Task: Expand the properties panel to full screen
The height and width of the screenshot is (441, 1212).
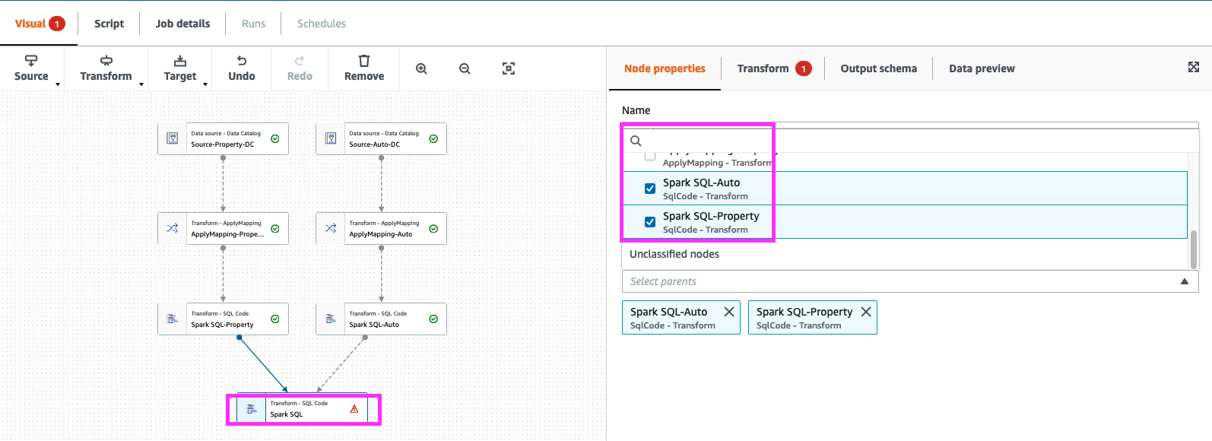Action: [x=1194, y=68]
